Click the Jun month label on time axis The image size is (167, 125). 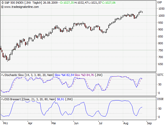click(x=76, y=123)
